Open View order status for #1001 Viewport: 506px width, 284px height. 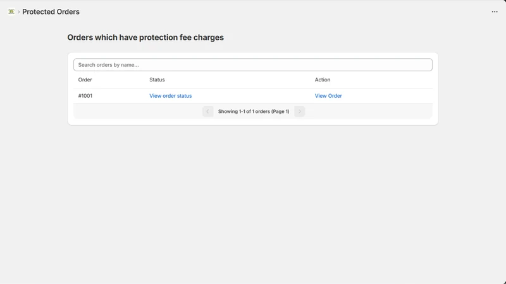coord(170,96)
